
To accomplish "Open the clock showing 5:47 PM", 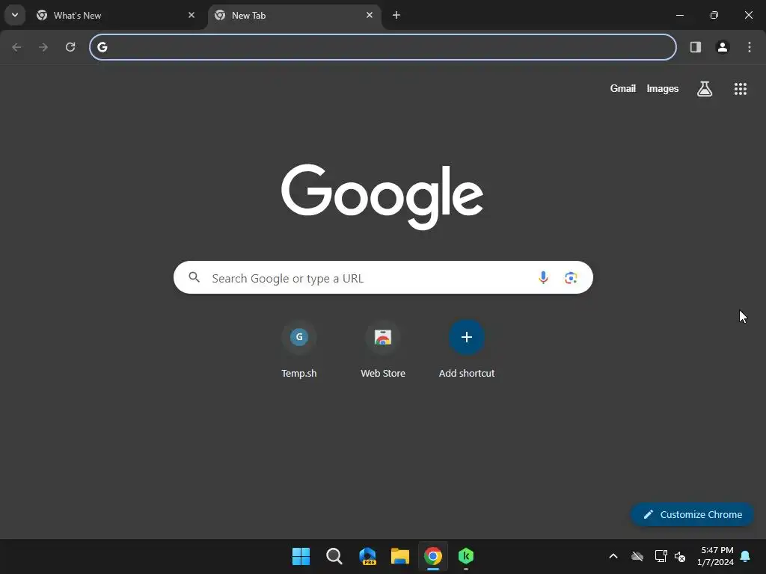I will (x=716, y=556).
